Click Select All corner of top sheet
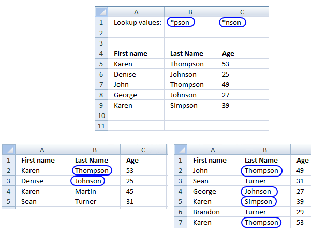This screenshot has width=312, height=233. click(x=101, y=12)
